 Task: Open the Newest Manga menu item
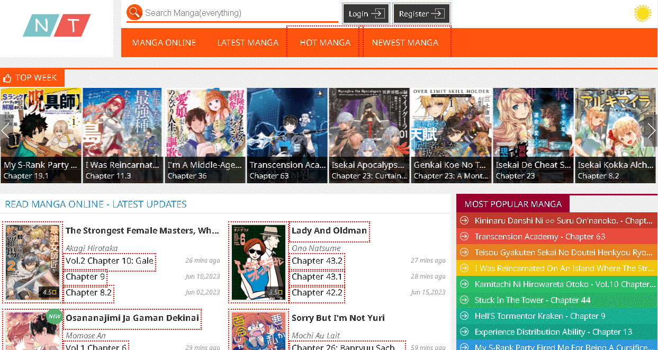[x=405, y=42]
